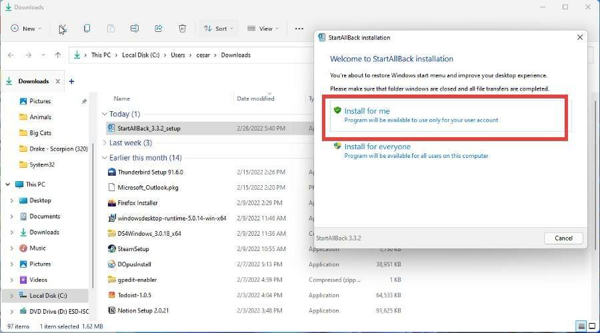
Task: Close the Downloads tab
Action: pyautogui.click(x=58, y=81)
